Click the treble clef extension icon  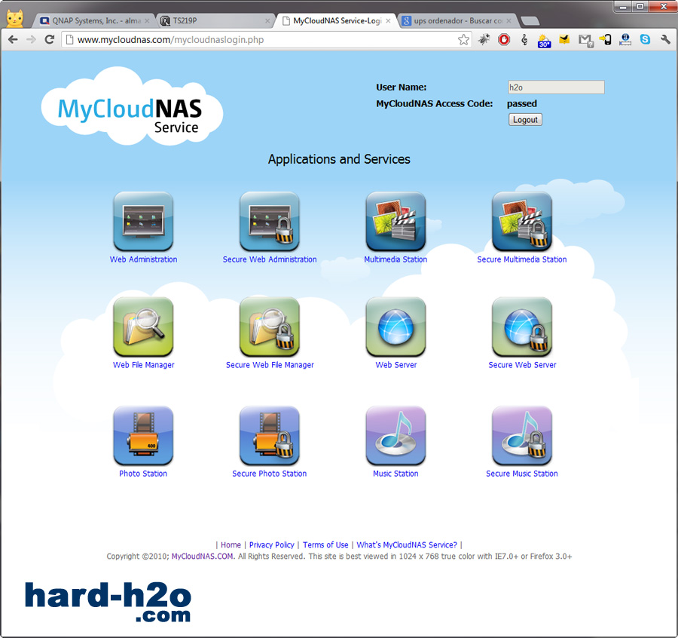[524, 40]
